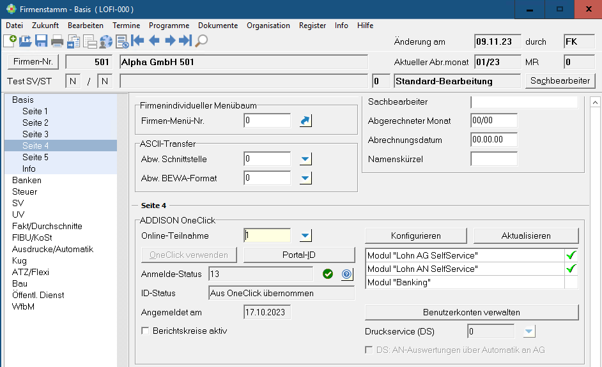This screenshot has width=602, height=367.
Task: Click the blue arrow beside Firmen-Menü-Nr.
Action: coord(305,121)
